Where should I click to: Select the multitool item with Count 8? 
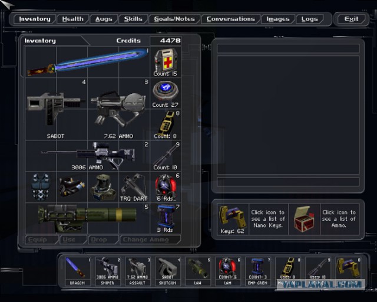tap(166, 124)
